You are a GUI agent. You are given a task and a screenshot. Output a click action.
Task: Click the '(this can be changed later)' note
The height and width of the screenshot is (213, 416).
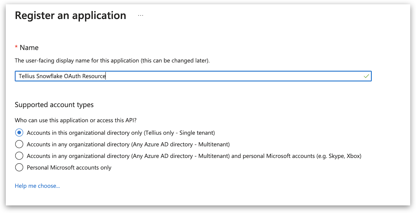(175, 61)
